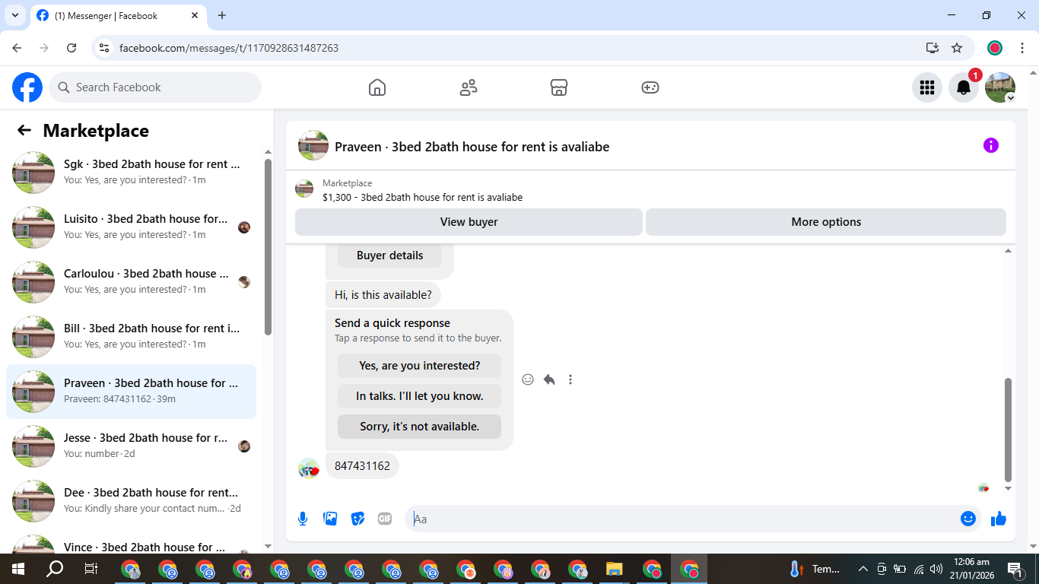Click the '847431162' message bubble
The height and width of the screenshot is (584, 1039).
point(362,466)
